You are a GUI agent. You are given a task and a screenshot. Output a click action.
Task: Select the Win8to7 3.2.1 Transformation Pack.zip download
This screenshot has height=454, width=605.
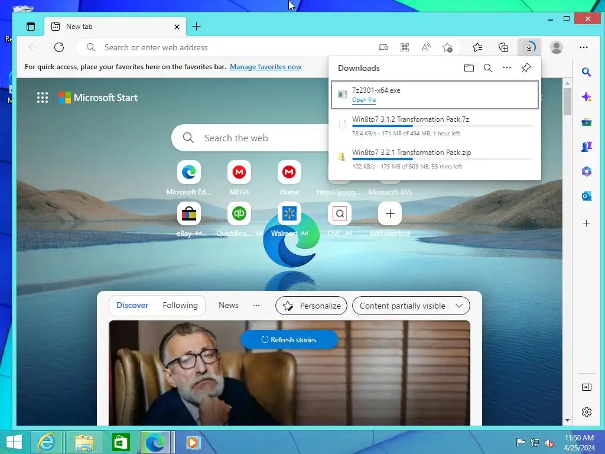click(x=435, y=159)
